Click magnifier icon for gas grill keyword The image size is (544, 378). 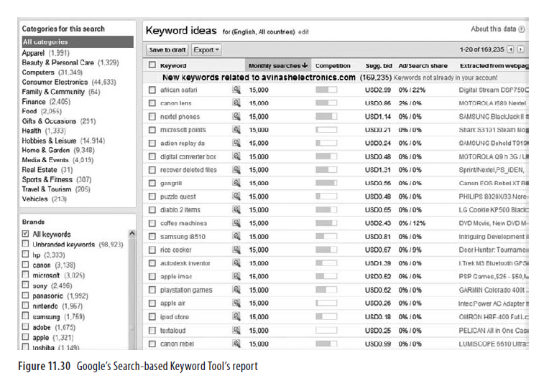click(236, 183)
